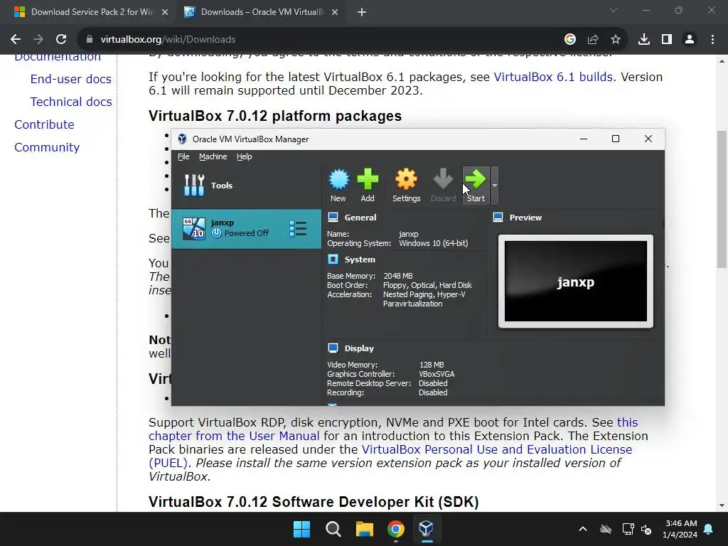Open the End-user docs link
The height and width of the screenshot is (546, 728).
coord(70,79)
